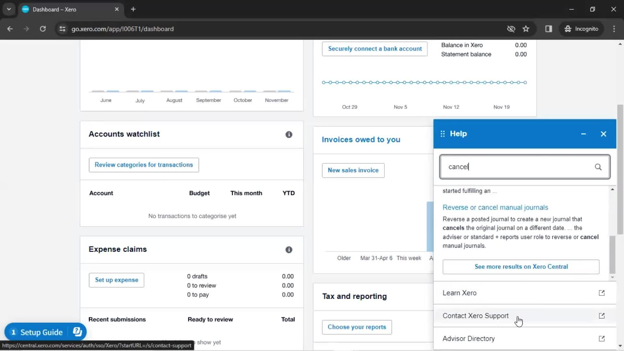The width and height of the screenshot is (624, 351).
Task: Click the Tax and reporting heading
Action: [x=354, y=296]
